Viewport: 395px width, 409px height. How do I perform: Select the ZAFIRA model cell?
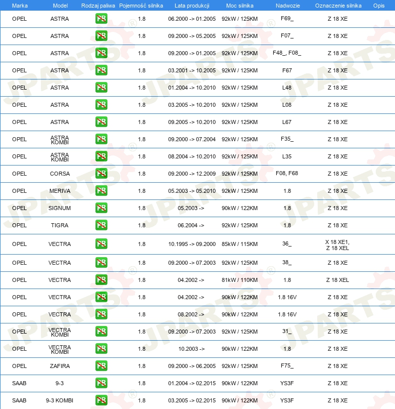point(60,366)
